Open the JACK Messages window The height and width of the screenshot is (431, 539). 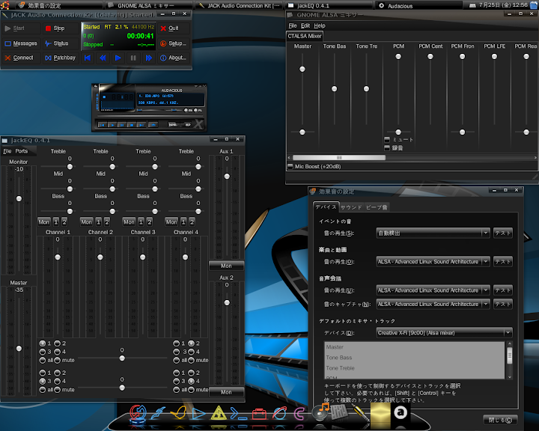[21, 43]
